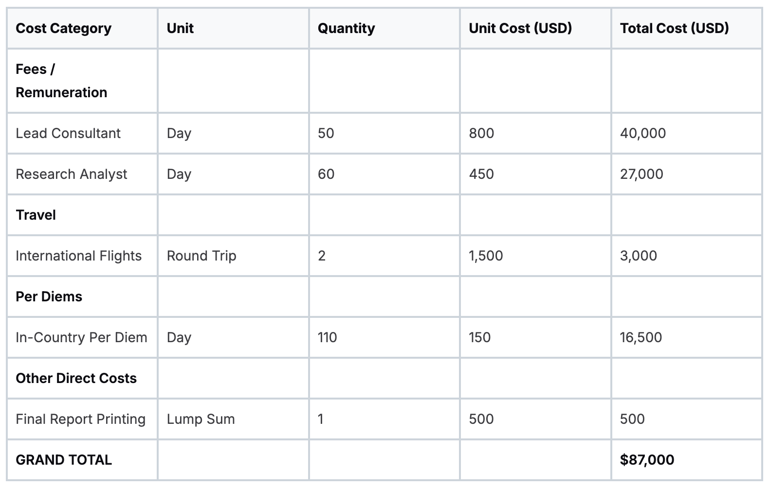
Task: Select the $87,000 grand total value
Action: 647,460
